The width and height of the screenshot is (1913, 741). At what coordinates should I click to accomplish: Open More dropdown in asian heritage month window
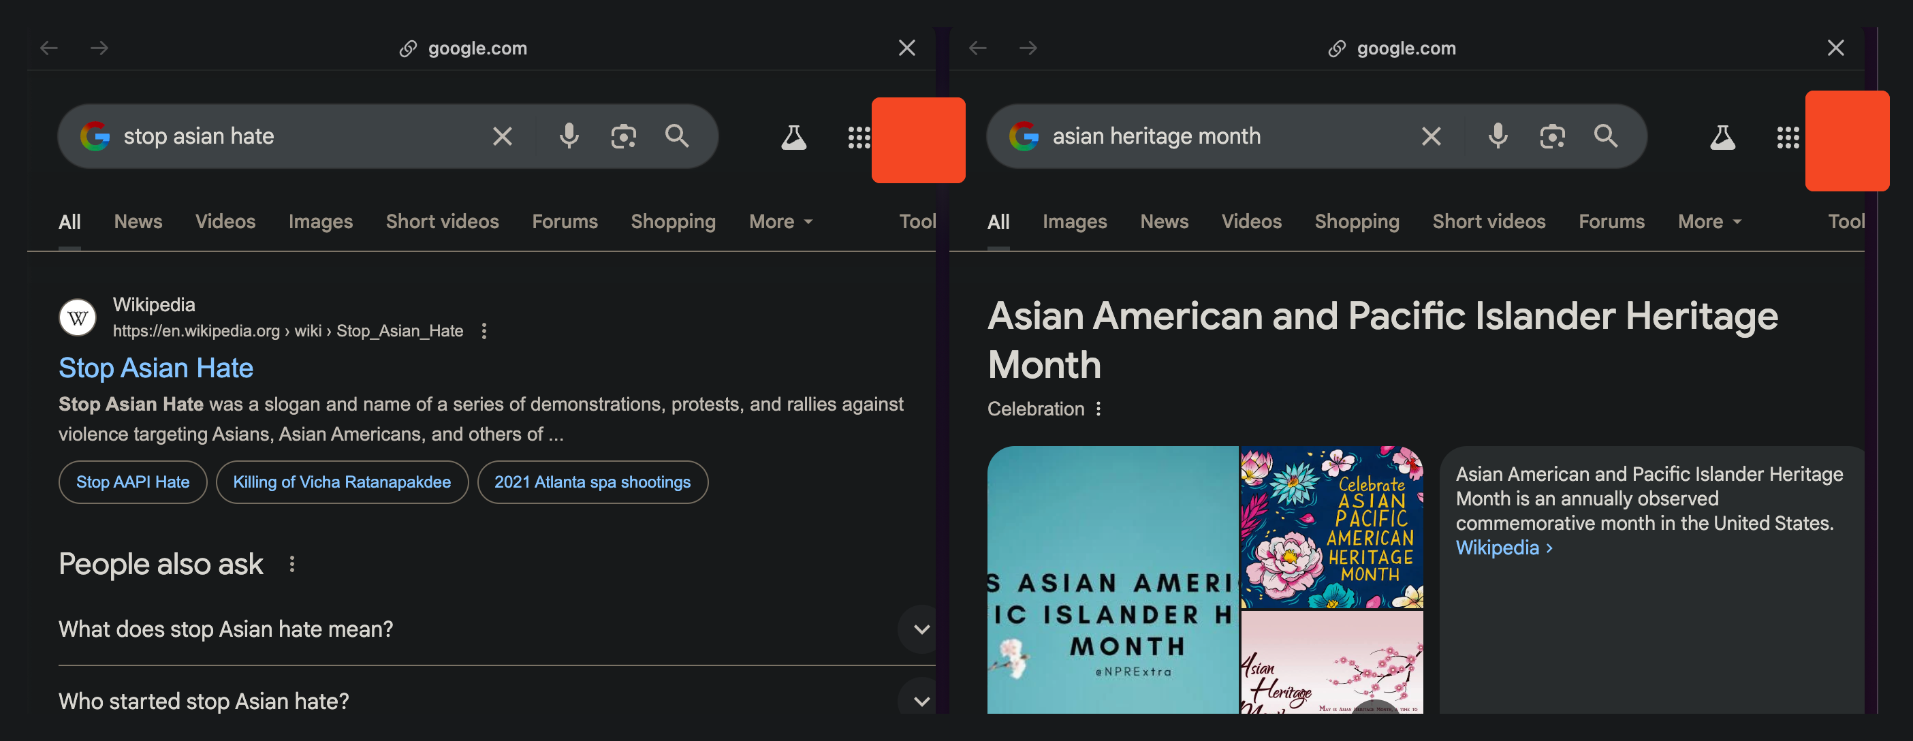[x=1709, y=222]
